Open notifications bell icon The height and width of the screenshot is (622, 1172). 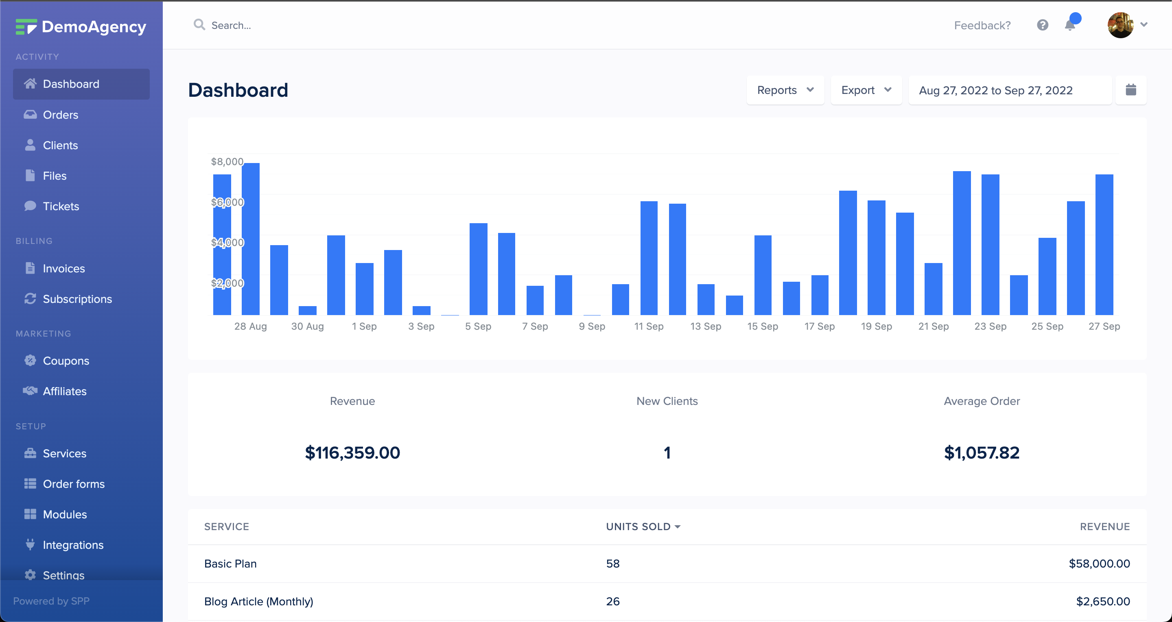tap(1069, 25)
